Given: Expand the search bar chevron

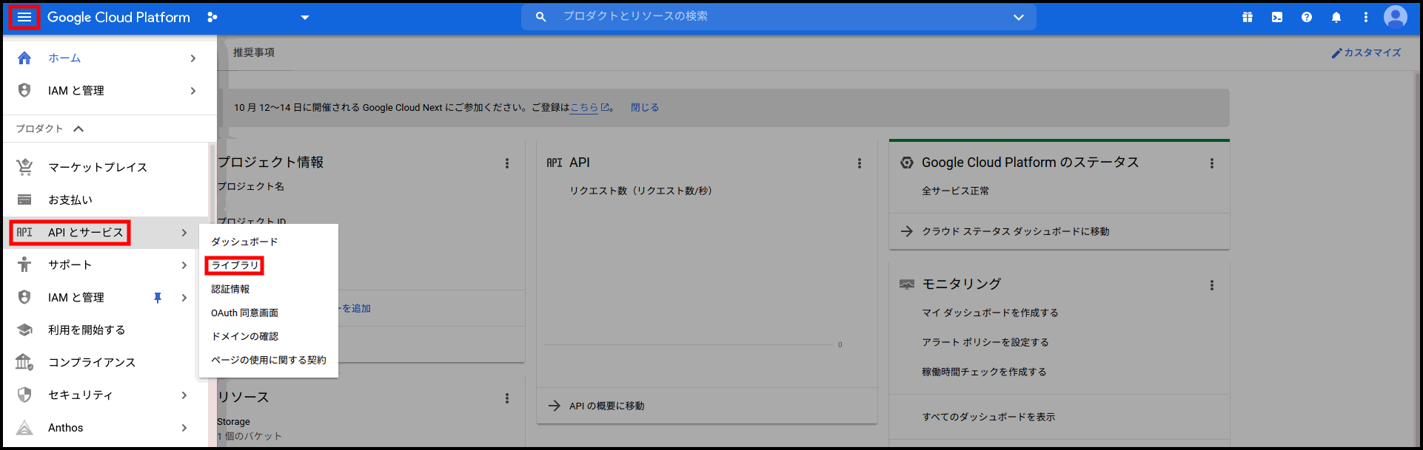Looking at the screenshot, I should point(1019,17).
